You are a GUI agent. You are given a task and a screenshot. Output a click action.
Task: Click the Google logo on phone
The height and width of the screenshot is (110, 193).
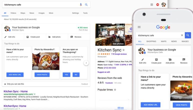tap(163, 27)
